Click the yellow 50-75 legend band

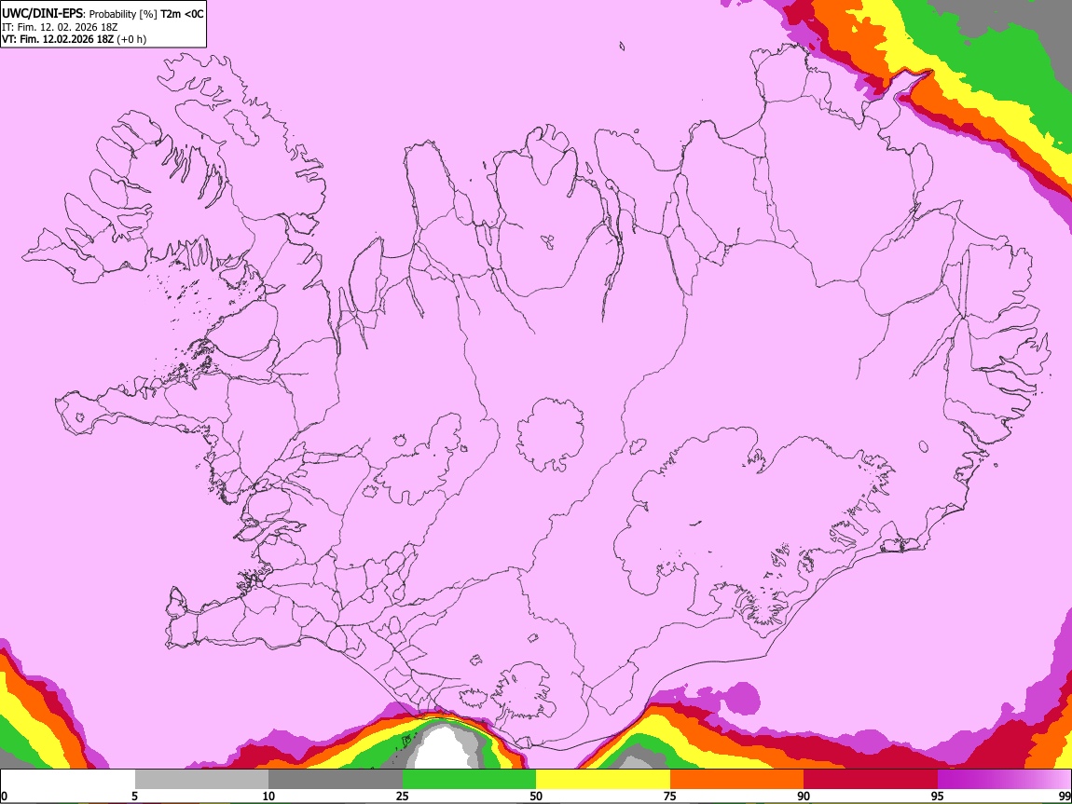[x=603, y=779]
